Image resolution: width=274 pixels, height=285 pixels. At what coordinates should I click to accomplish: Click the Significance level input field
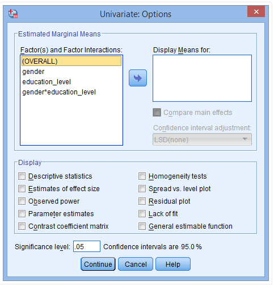[x=87, y=246]
